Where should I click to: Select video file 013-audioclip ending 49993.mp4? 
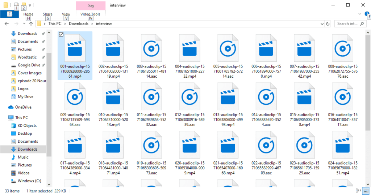pyautogui.click(x=228, y=104)
